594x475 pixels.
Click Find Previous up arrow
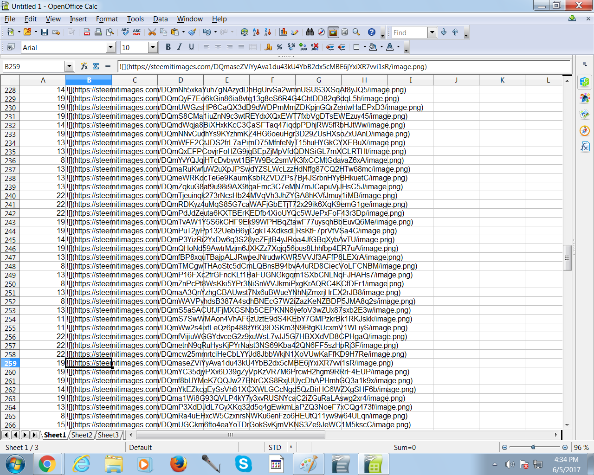[x=455, y=32]
